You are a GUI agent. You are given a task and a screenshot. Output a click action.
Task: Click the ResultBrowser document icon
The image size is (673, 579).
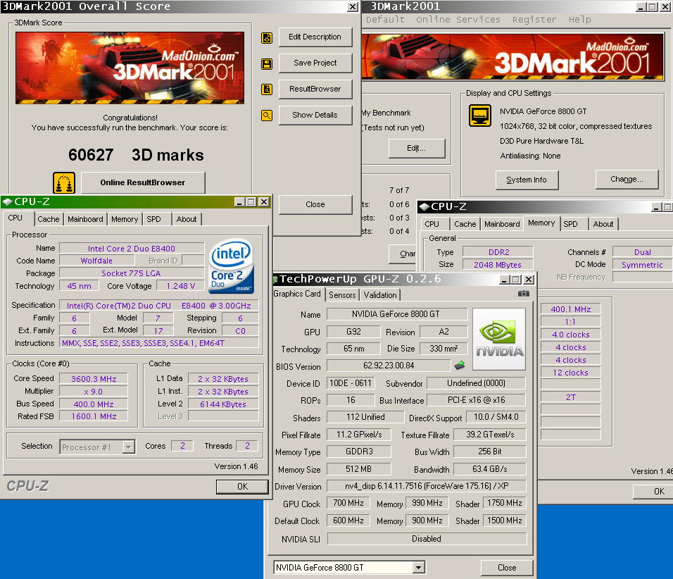(x=267, y=89)
